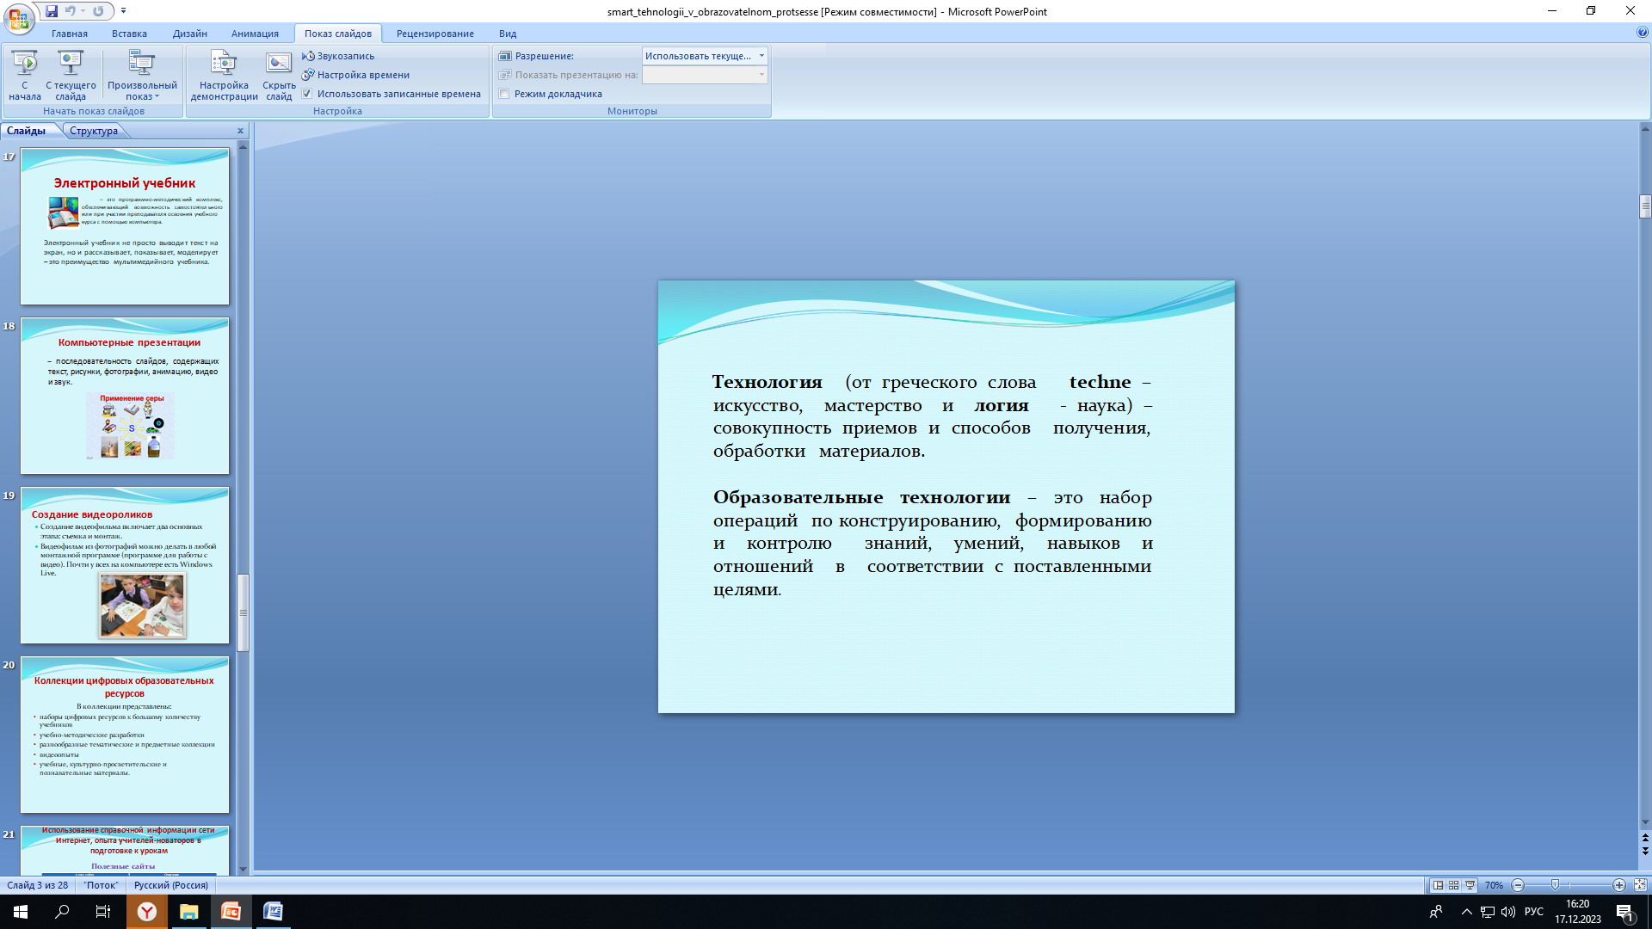1652x929 pixels.
Task: Switch to Структура pane tab
Action: (94, 131)
